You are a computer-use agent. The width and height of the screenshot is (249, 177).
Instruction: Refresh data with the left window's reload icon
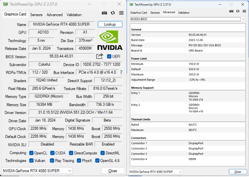tap(113, 13)
